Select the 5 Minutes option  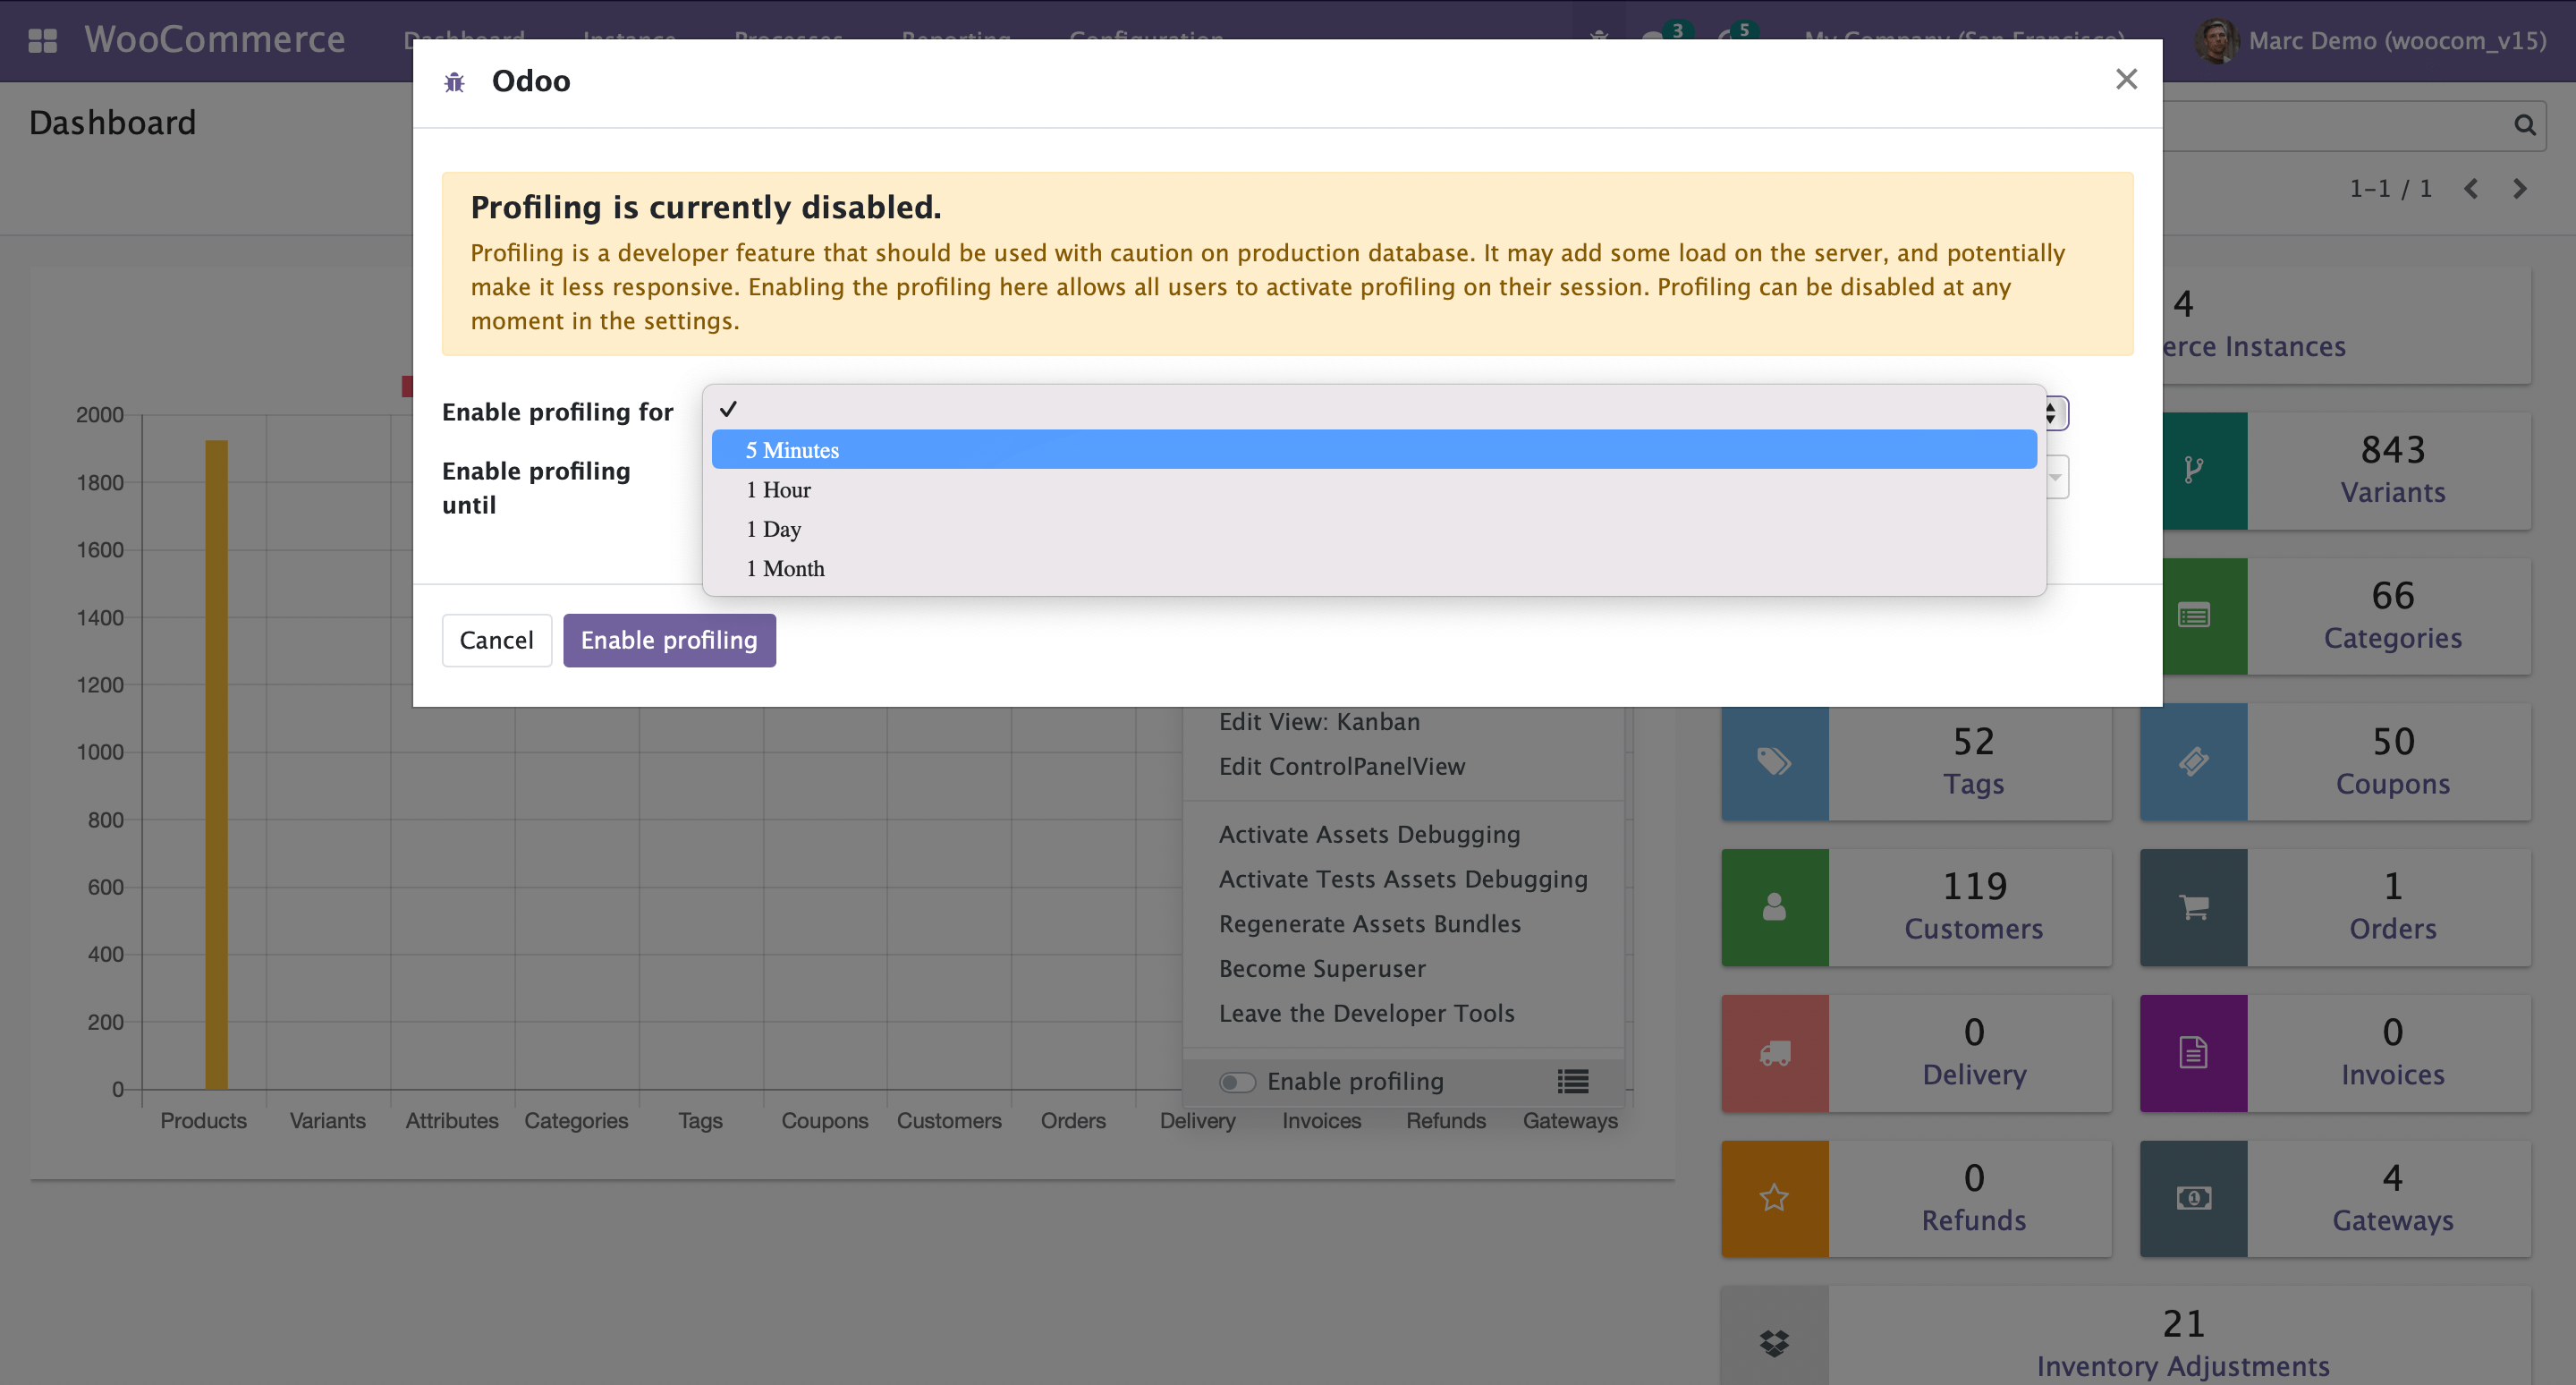tap(792, 450)
